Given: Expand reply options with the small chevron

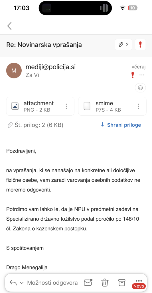Looking at the screenshot, I should pos(22,283).
